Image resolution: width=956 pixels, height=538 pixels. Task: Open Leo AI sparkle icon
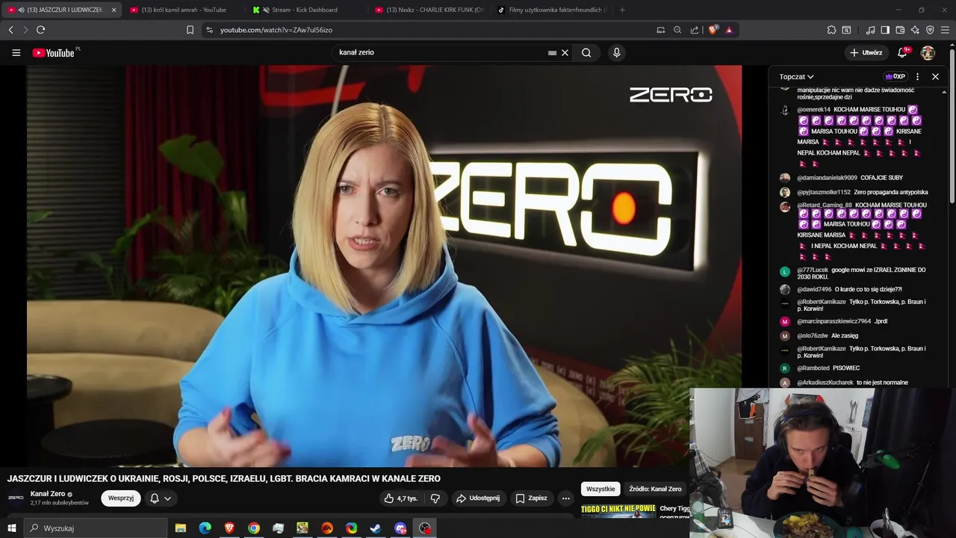(915, 30)
